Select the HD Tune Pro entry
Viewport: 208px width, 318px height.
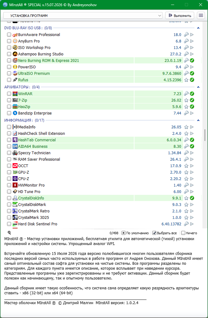point(29,192)
